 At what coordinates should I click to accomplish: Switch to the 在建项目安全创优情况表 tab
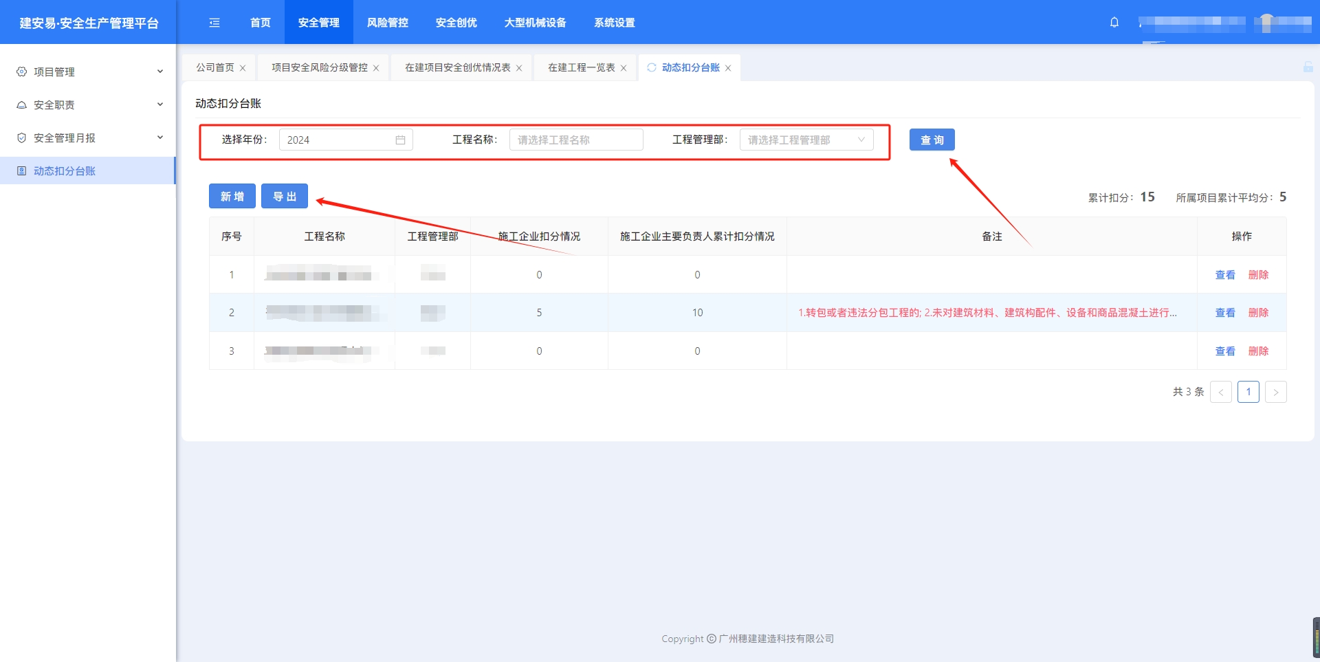pyautogui.click(x=457, y=67)
